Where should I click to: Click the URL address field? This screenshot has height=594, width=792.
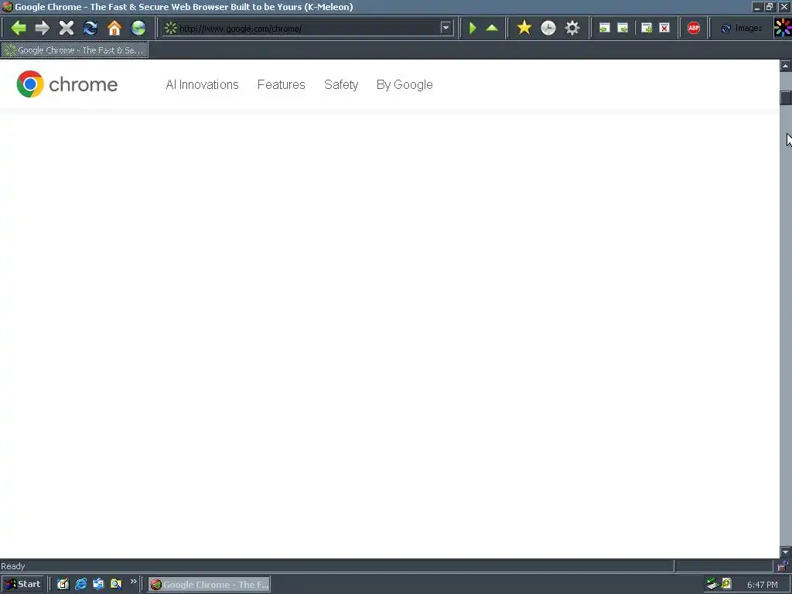click(x=308, y=29)
